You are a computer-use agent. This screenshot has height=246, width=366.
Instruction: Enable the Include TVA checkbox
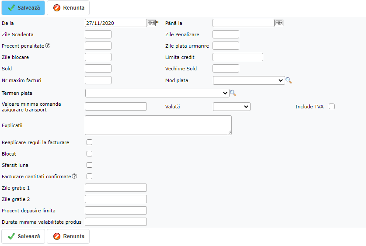click(331, 107)
